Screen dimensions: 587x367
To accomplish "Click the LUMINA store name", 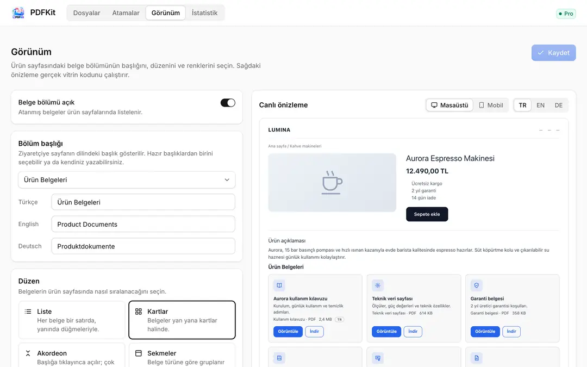I will click(x=279, y=130).
